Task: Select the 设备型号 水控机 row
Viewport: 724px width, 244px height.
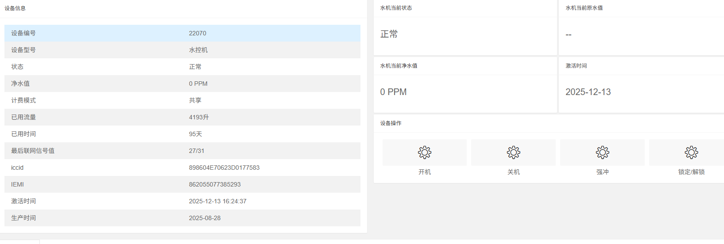Action: pyautogui.click(x=182, y=50)
